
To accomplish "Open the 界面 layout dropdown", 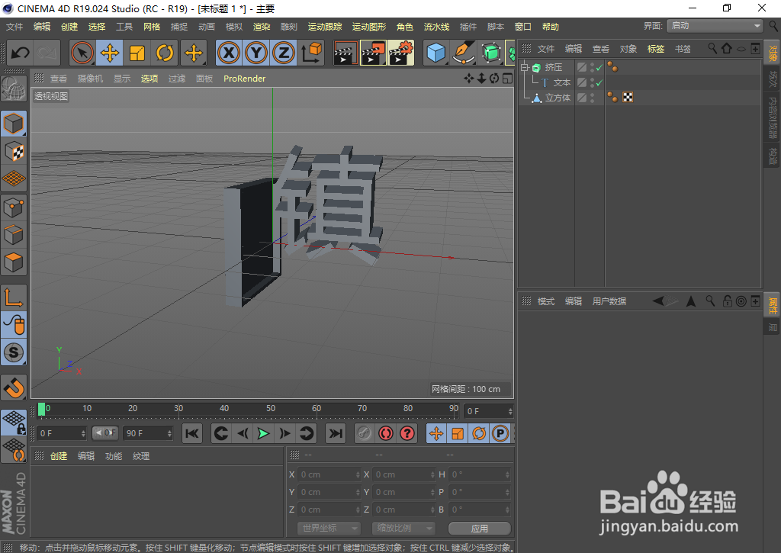I will pyautogui.click(x=715, y=26).
